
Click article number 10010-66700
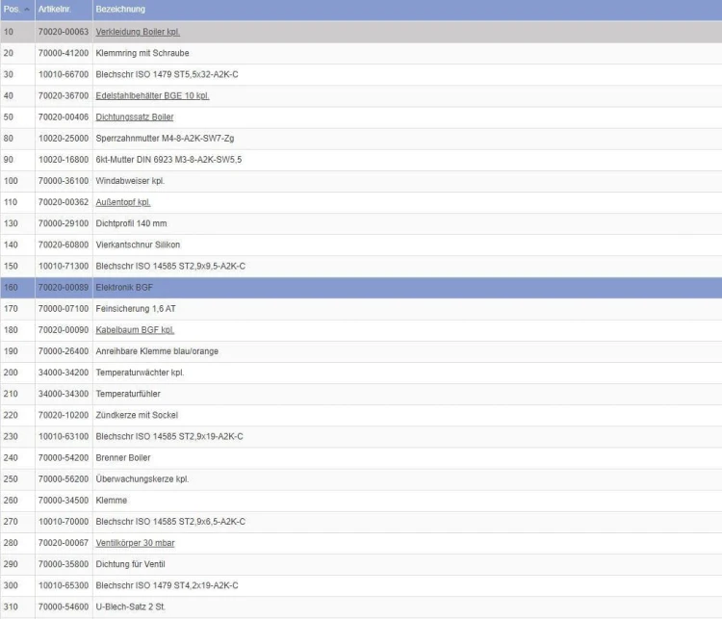[x=64, y=75]
